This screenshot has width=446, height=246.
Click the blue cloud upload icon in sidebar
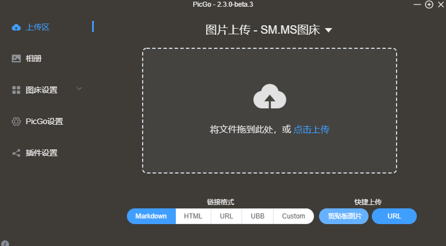pos(16,28)
